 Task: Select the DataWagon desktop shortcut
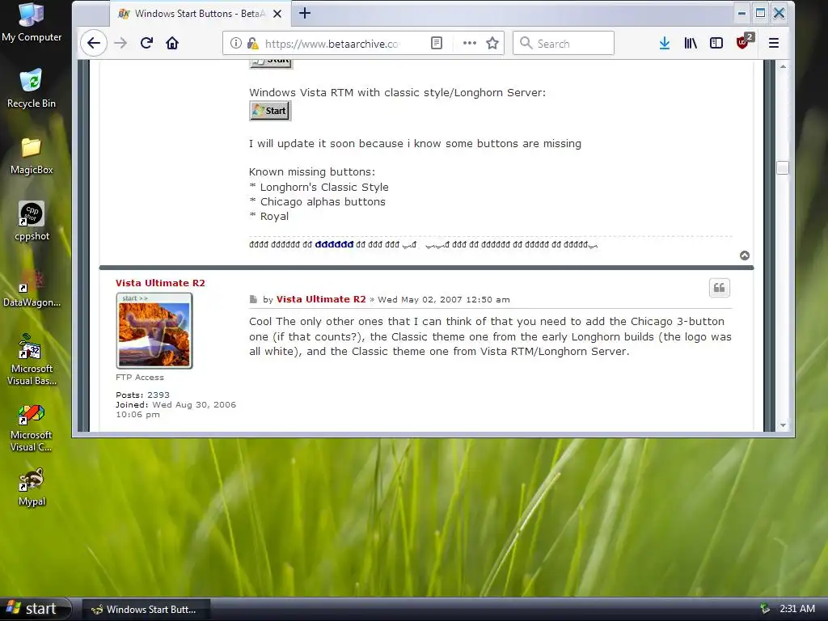[32, 289]
